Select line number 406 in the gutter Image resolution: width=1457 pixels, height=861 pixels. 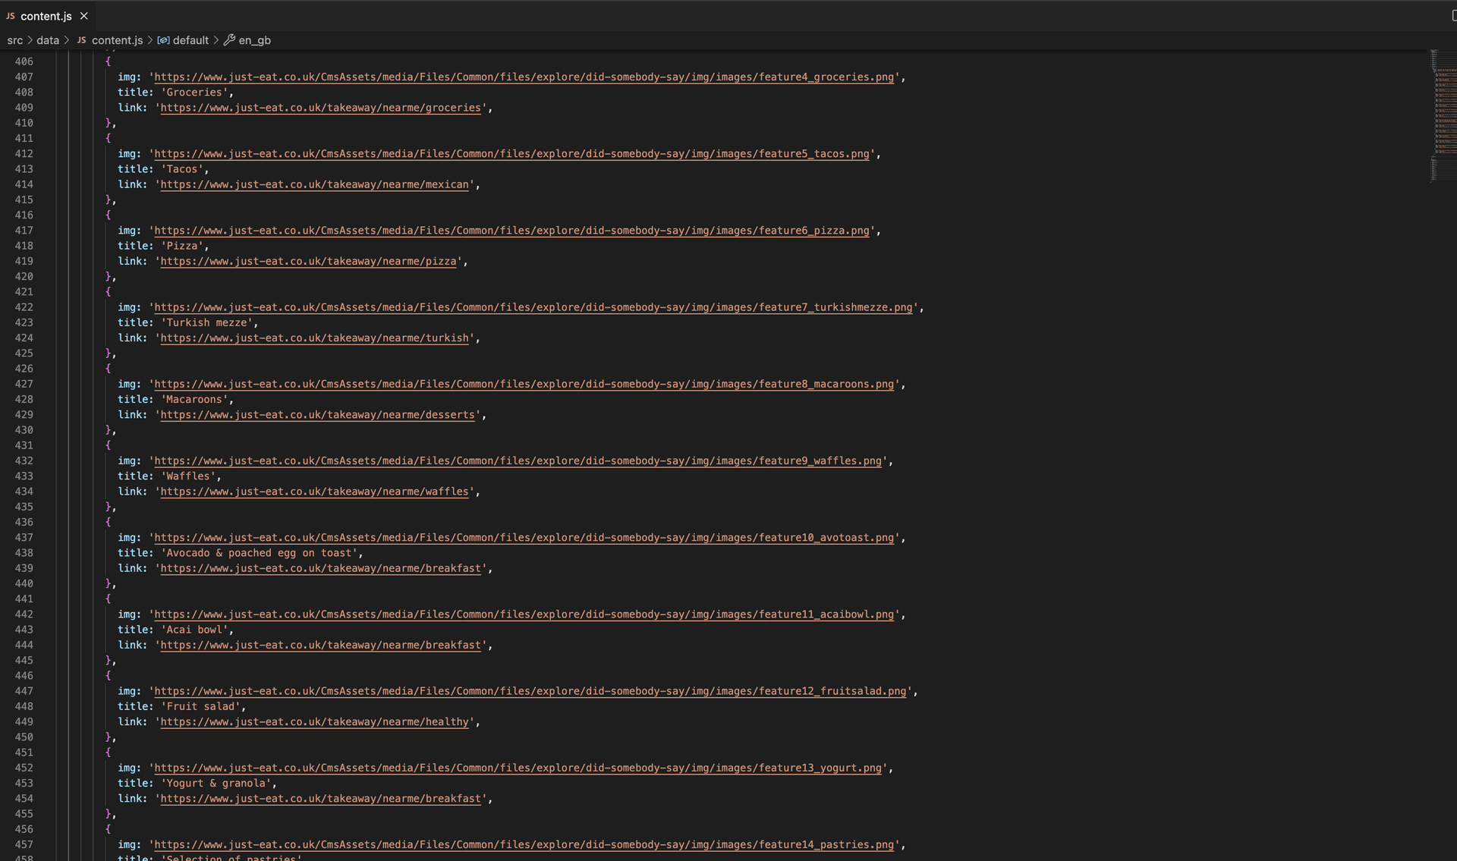(24, 61)
